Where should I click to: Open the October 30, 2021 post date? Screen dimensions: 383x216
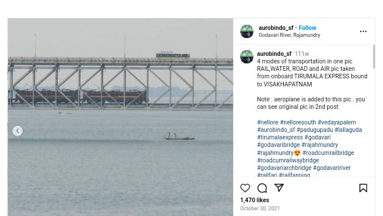tap(260, 209)
